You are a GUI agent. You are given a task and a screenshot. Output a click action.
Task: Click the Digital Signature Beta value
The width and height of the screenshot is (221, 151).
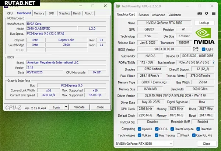tap(202, 102)
